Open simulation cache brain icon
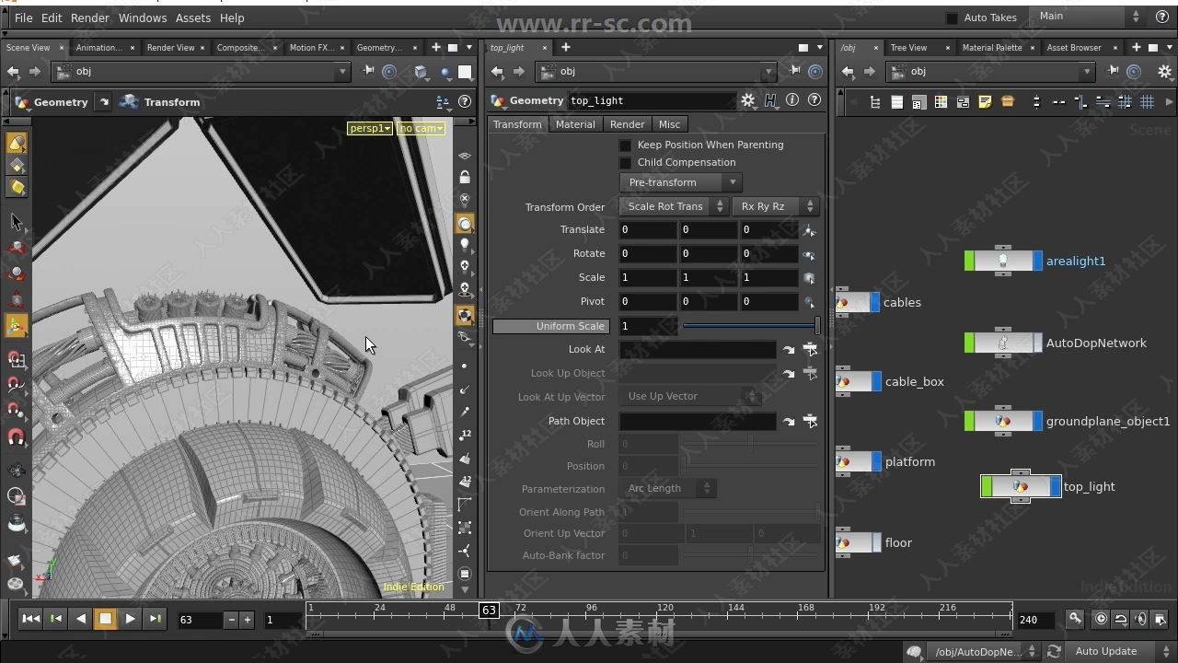The image size is (1178, 663). [x=914, y=651]
